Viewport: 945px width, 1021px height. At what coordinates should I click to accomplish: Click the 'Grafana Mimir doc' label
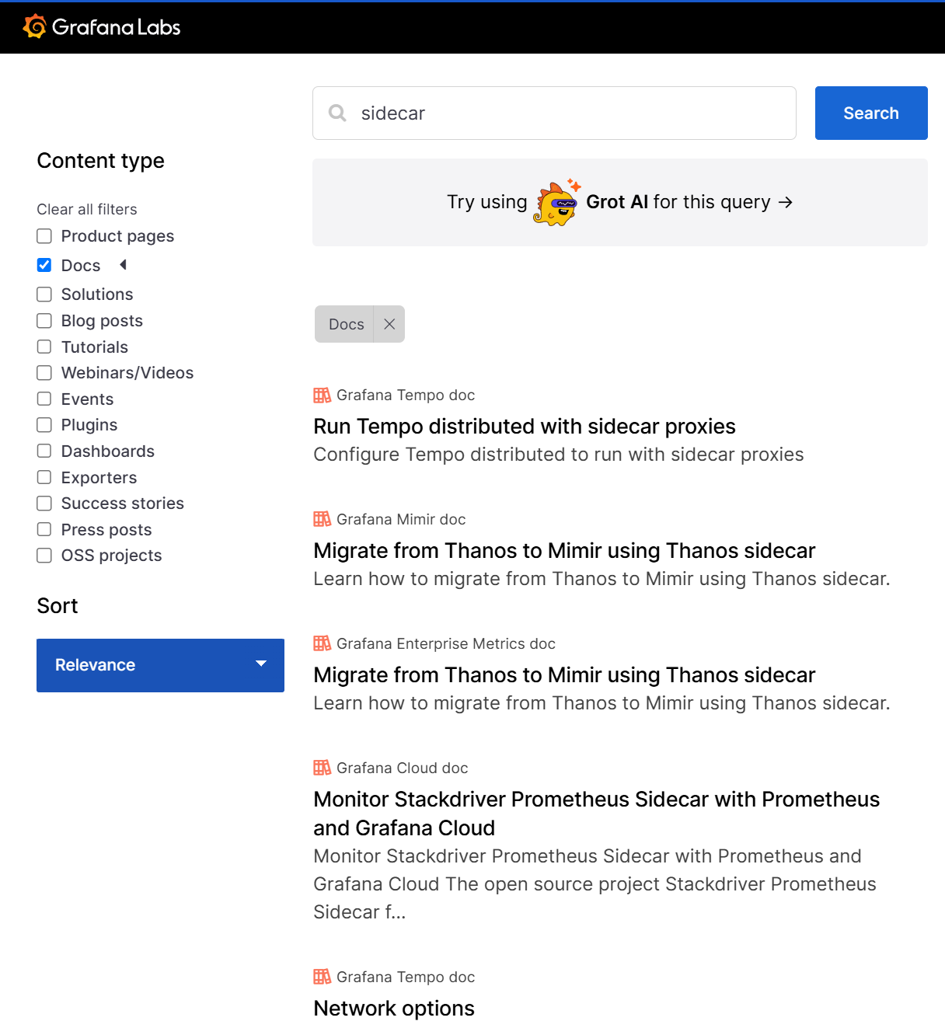401,519
